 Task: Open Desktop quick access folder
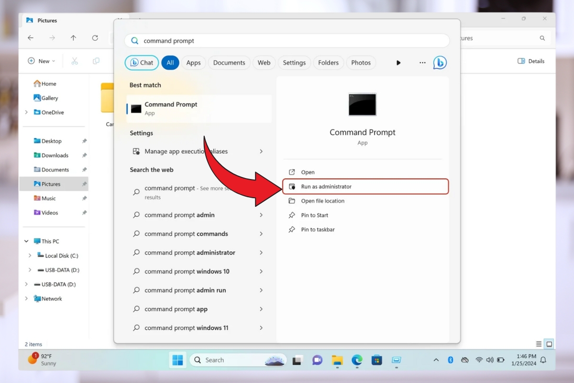pyautogui.click(x=48, y=141)
